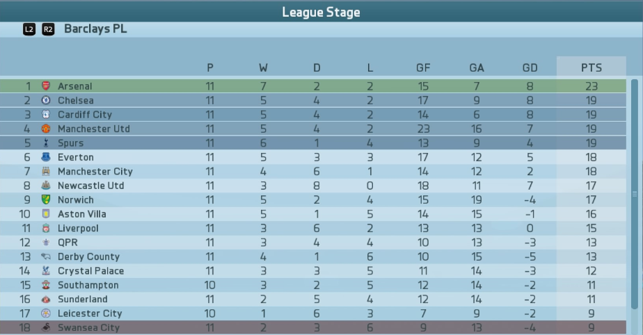Select the Swansea City row
This screenshot has width=643, height=335.
tap(313, 327)
